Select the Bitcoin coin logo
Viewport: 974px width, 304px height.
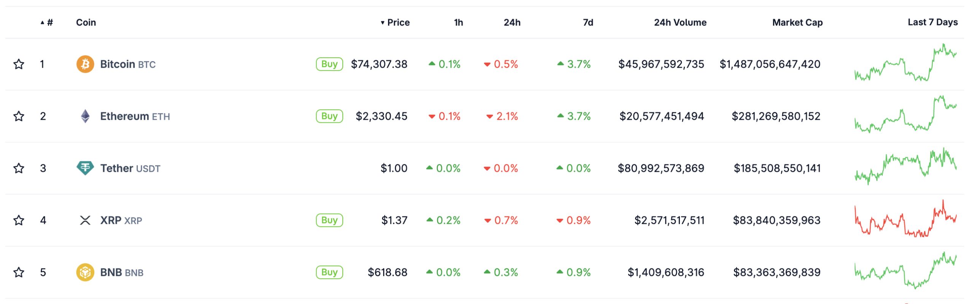(x=84, y=64)
